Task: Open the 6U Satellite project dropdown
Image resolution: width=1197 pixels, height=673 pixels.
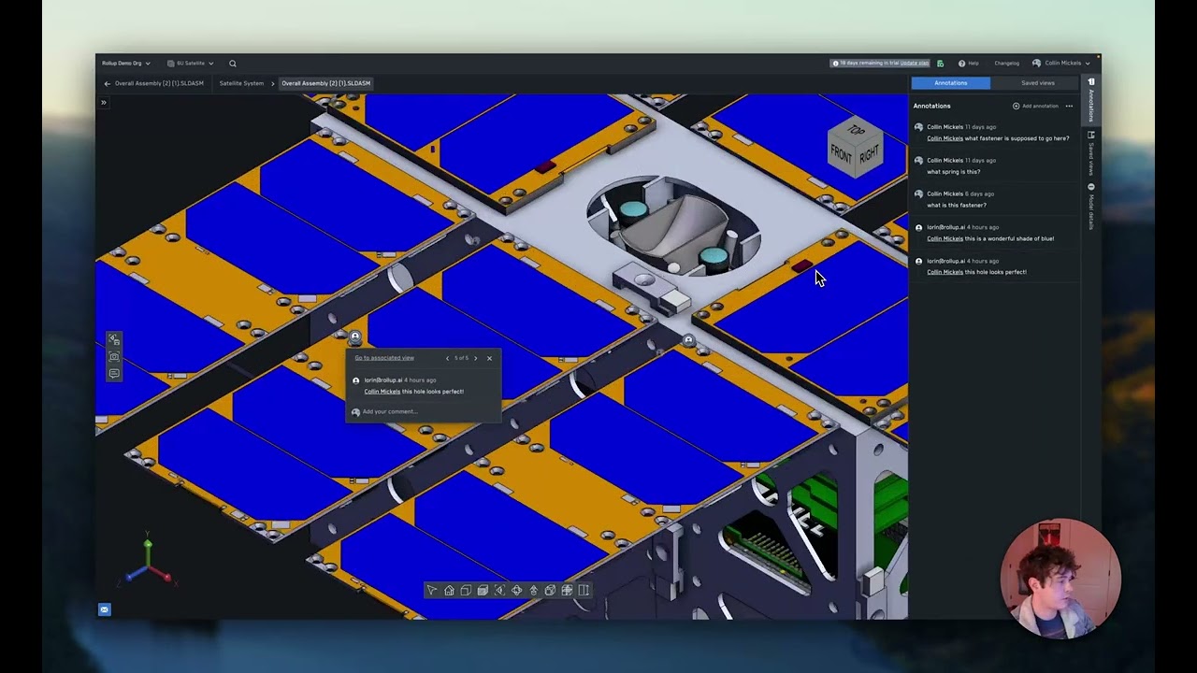Action: point(190,64)
